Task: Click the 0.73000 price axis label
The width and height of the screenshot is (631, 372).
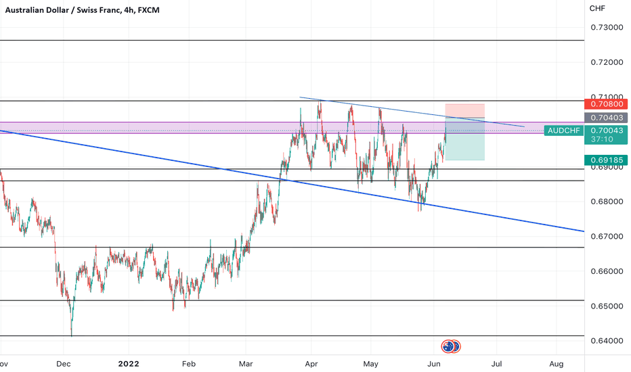Action: pyautogui.click(x=607, y=27)
